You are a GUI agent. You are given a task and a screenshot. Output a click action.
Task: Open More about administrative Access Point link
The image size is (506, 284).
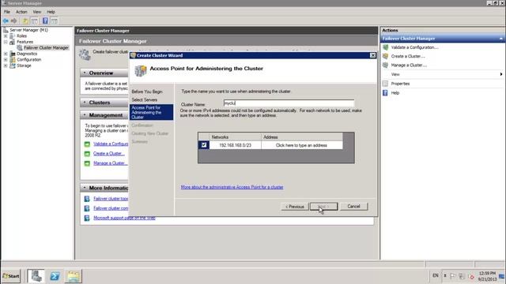click(x=232, y=187)
